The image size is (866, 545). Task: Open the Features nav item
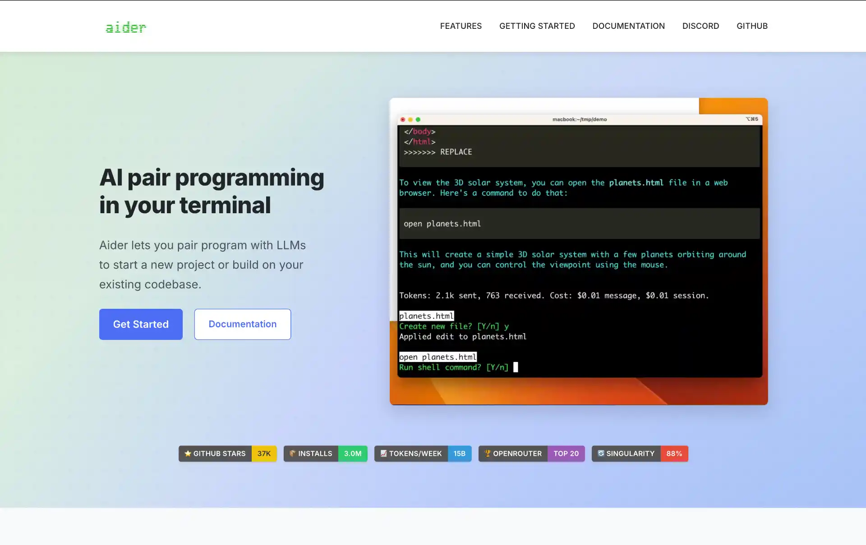[x=461, y=26]
